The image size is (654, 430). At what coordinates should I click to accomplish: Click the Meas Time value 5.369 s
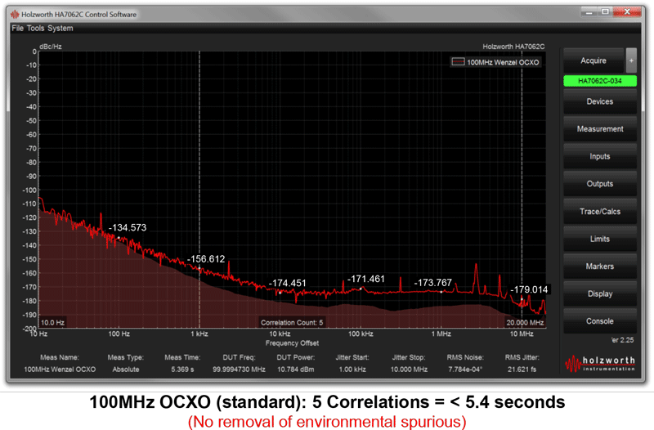pyautogui.click(x=182, y=370)
